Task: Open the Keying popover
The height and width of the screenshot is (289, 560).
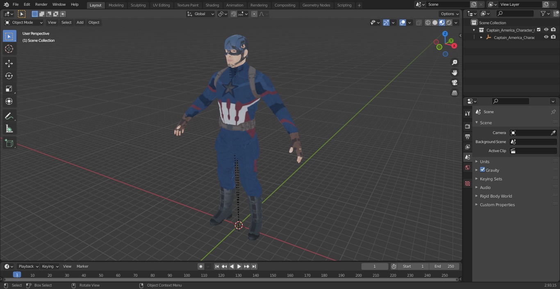Action: [x=50, y=266]
